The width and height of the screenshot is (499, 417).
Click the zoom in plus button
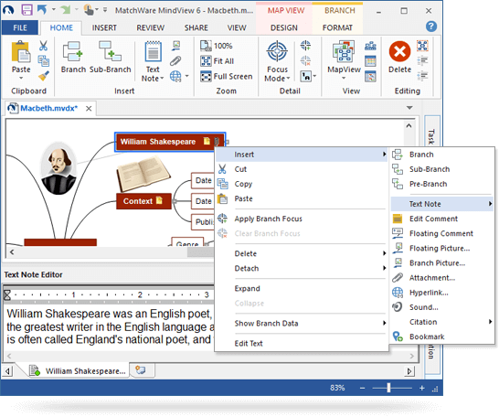pyautogui.click(x=422, y=388)
